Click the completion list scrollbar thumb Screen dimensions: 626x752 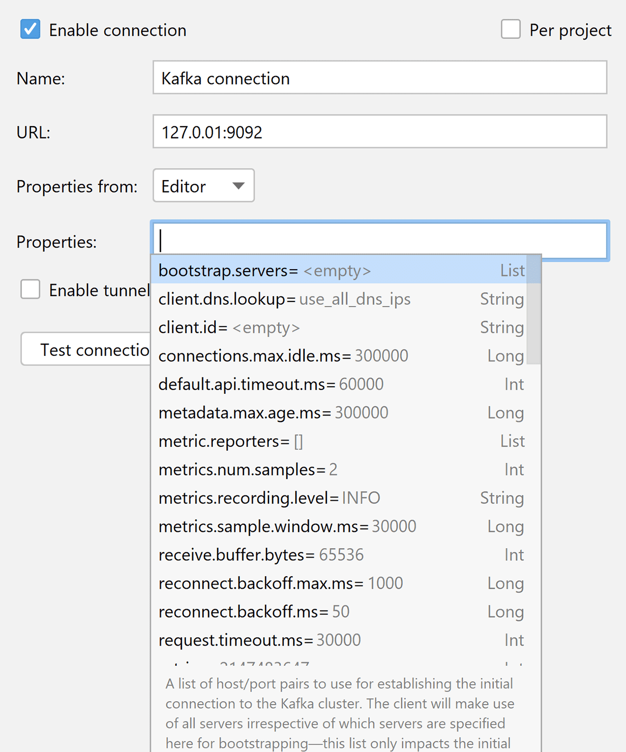tap(534, 310)
